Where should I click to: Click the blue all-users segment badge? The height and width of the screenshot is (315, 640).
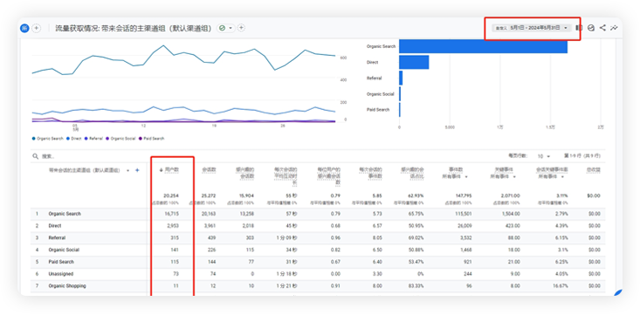coord(24,28)
